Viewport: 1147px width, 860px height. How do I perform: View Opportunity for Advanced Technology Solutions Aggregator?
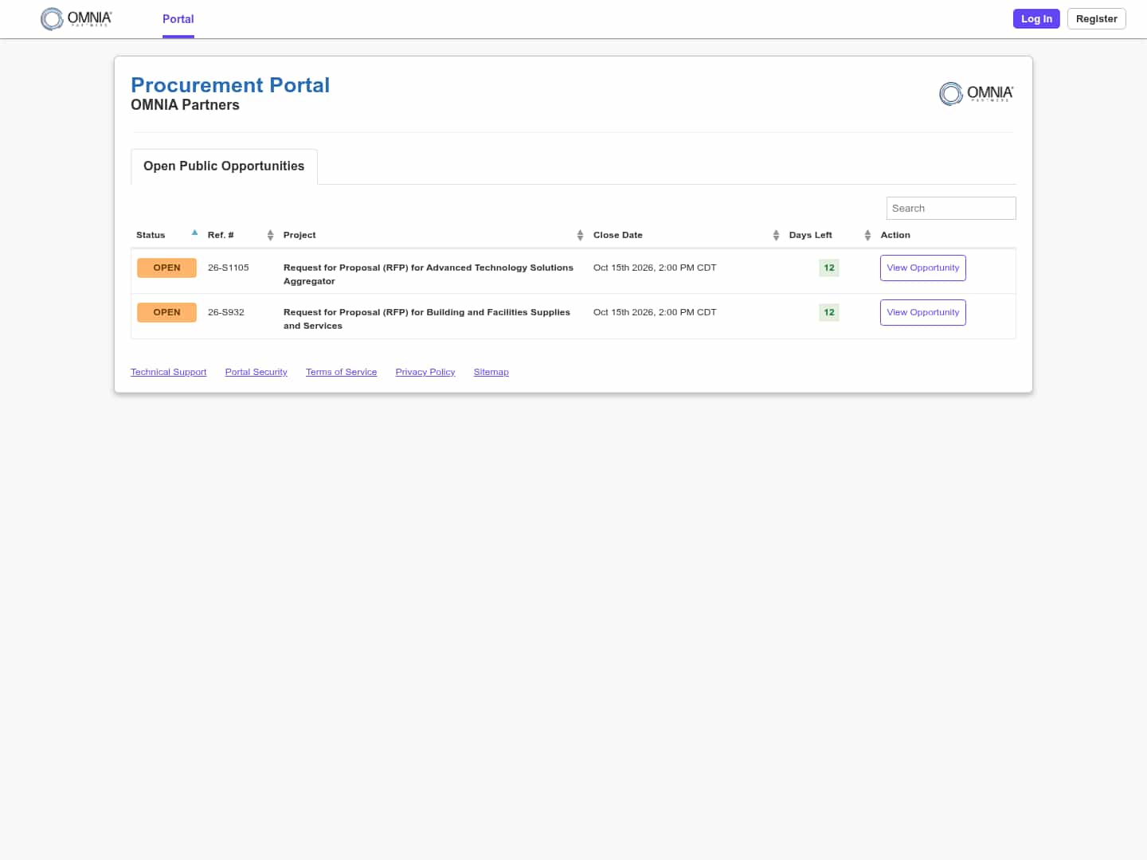click(x=922, y=268)
